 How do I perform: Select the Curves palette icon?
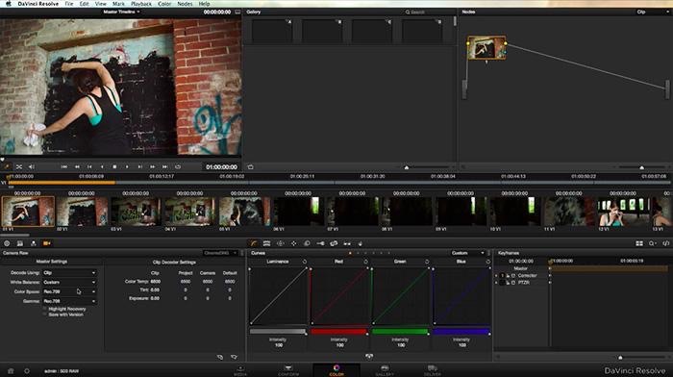coord(254,243)
